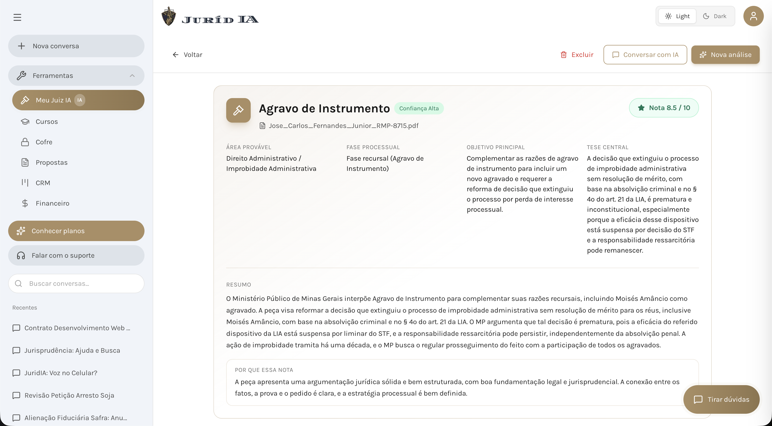The width and height of the screenshot is (772, 426).
Task: Click the magnifier icon in search box
Action: [x=18, y=283]
